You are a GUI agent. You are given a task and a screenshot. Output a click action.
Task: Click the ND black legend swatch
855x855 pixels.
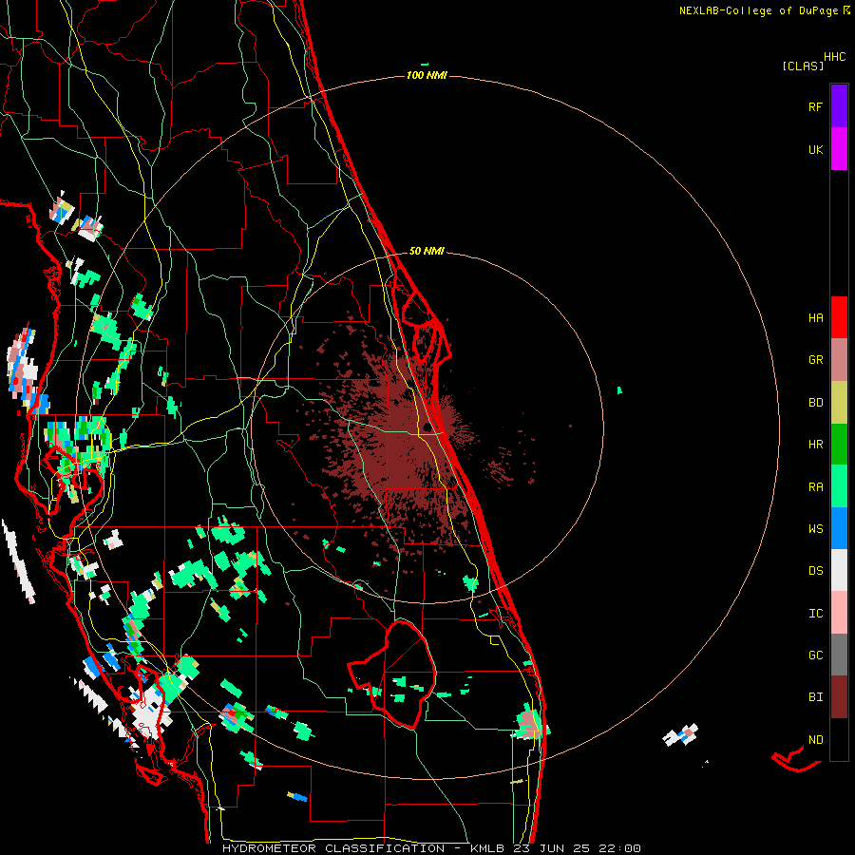[x=839, y=739]
